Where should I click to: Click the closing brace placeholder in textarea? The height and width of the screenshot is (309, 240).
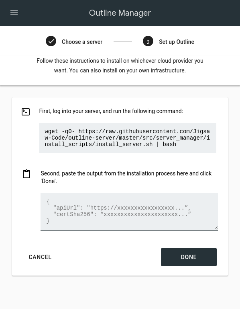coord(48,221)
